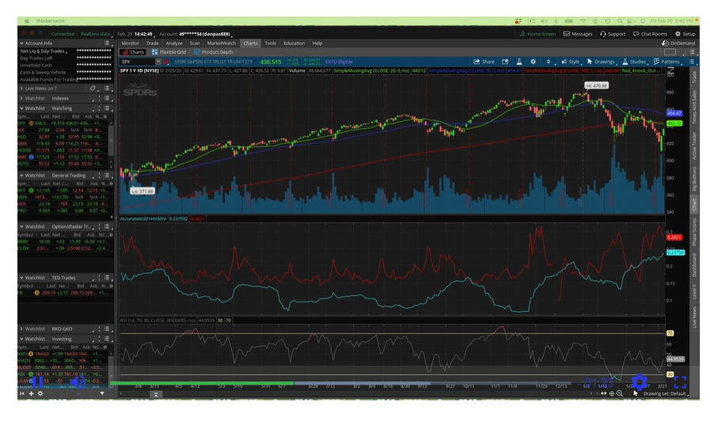Open the Education tab
Viewport: 710px width, 421px height.
294,44
